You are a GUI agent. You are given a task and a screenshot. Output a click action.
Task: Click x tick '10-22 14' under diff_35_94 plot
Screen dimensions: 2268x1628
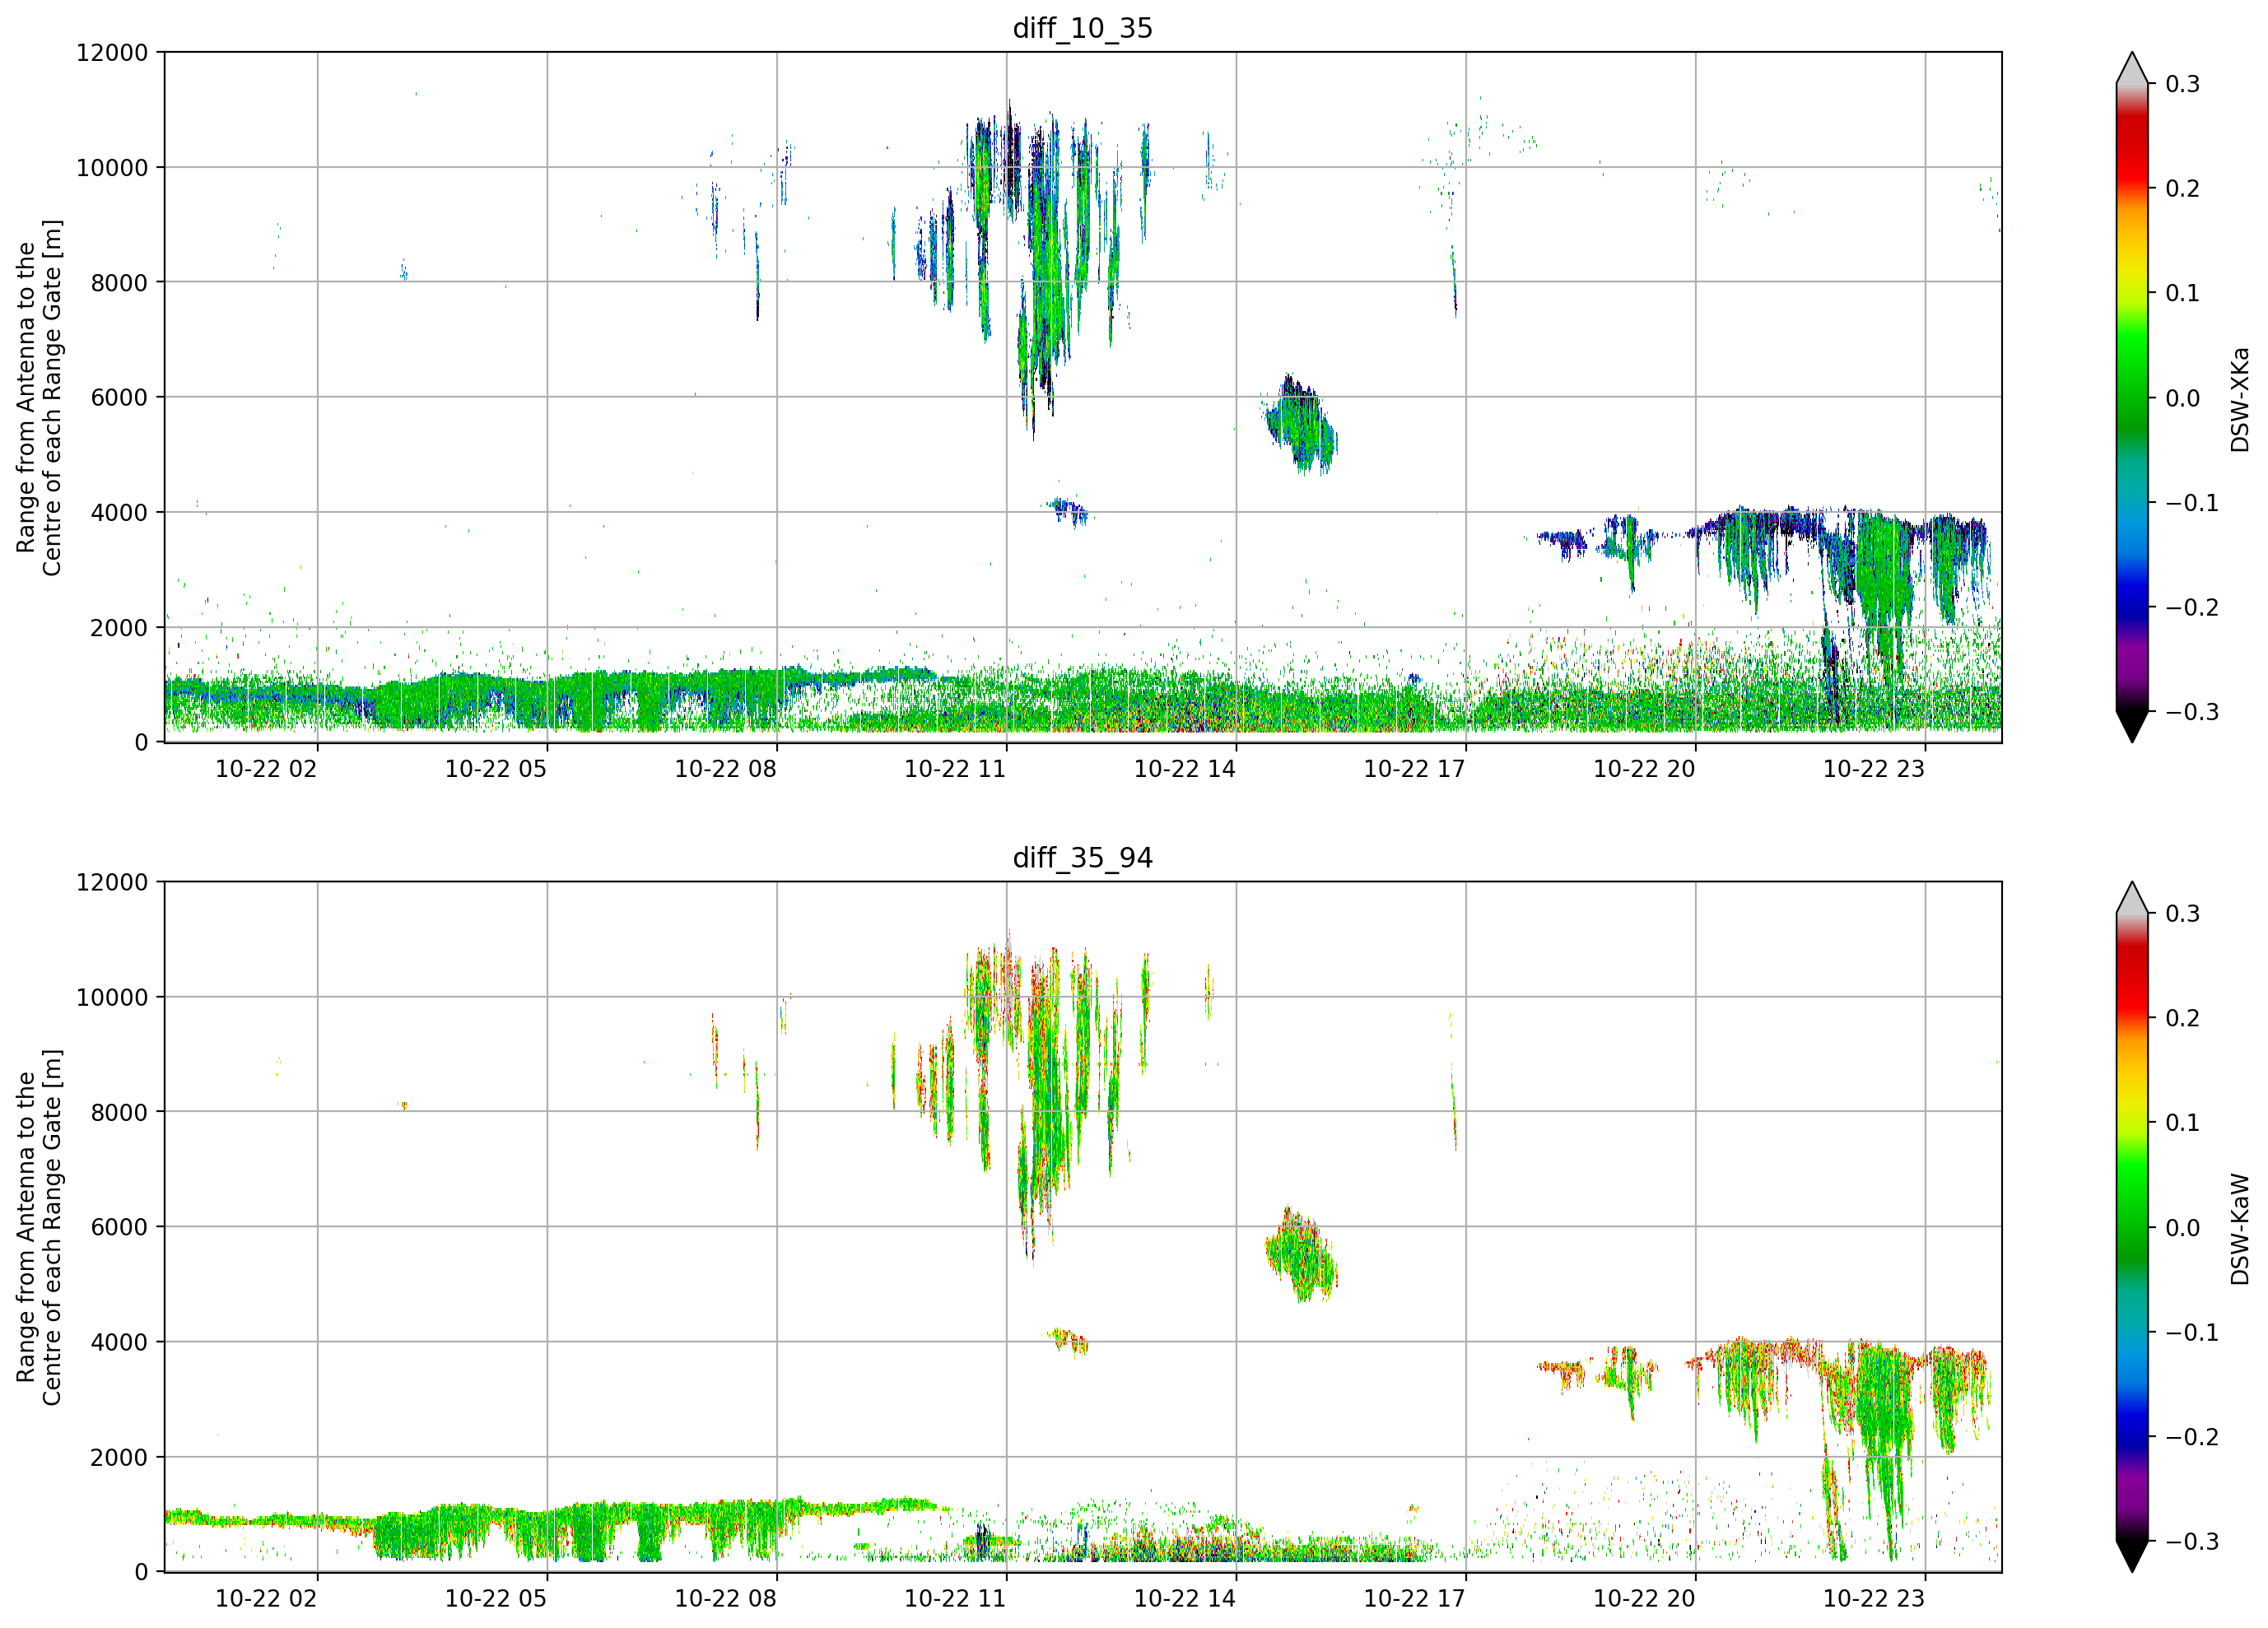(x=1185, y=1598)
